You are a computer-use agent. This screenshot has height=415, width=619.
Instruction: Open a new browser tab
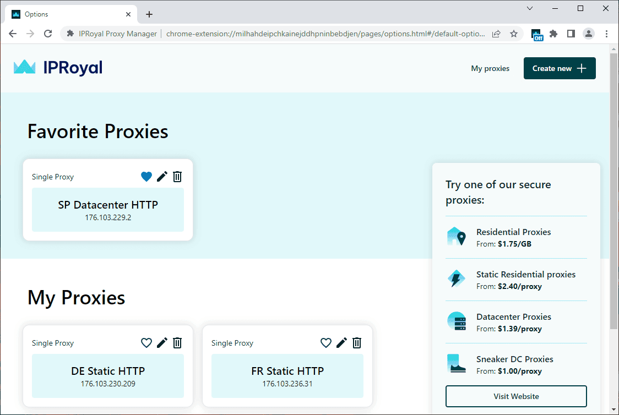[x=149, y=14]
